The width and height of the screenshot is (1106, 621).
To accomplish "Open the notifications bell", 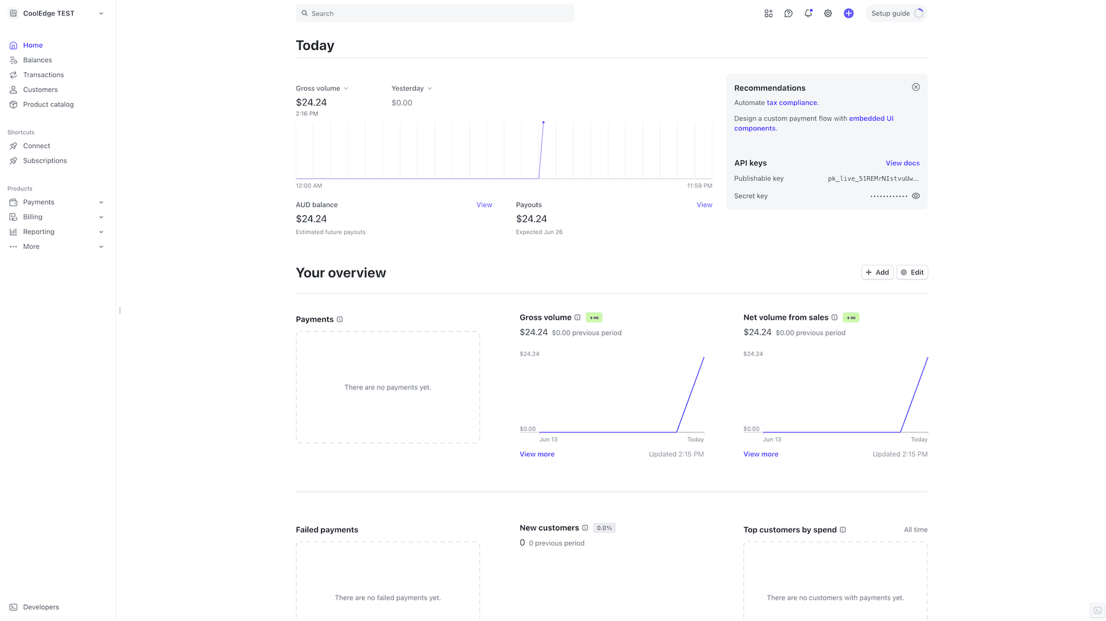I will [x=808, y=13].
